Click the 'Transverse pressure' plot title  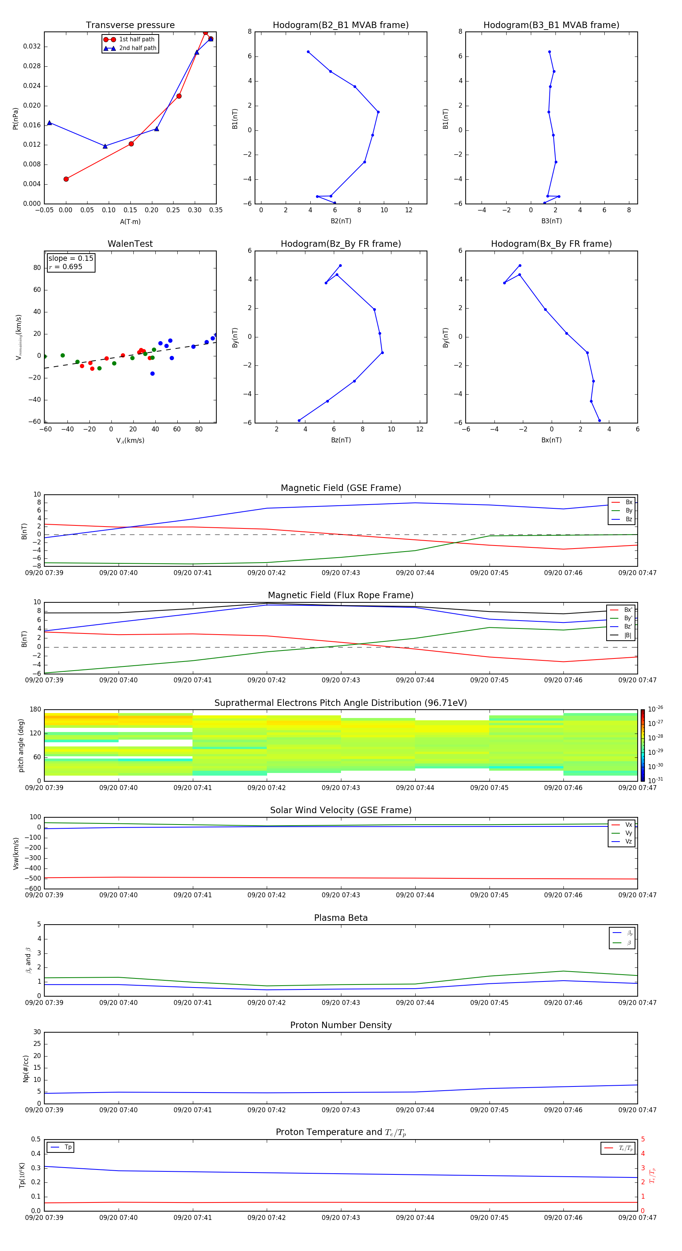[x=130, y=25]
